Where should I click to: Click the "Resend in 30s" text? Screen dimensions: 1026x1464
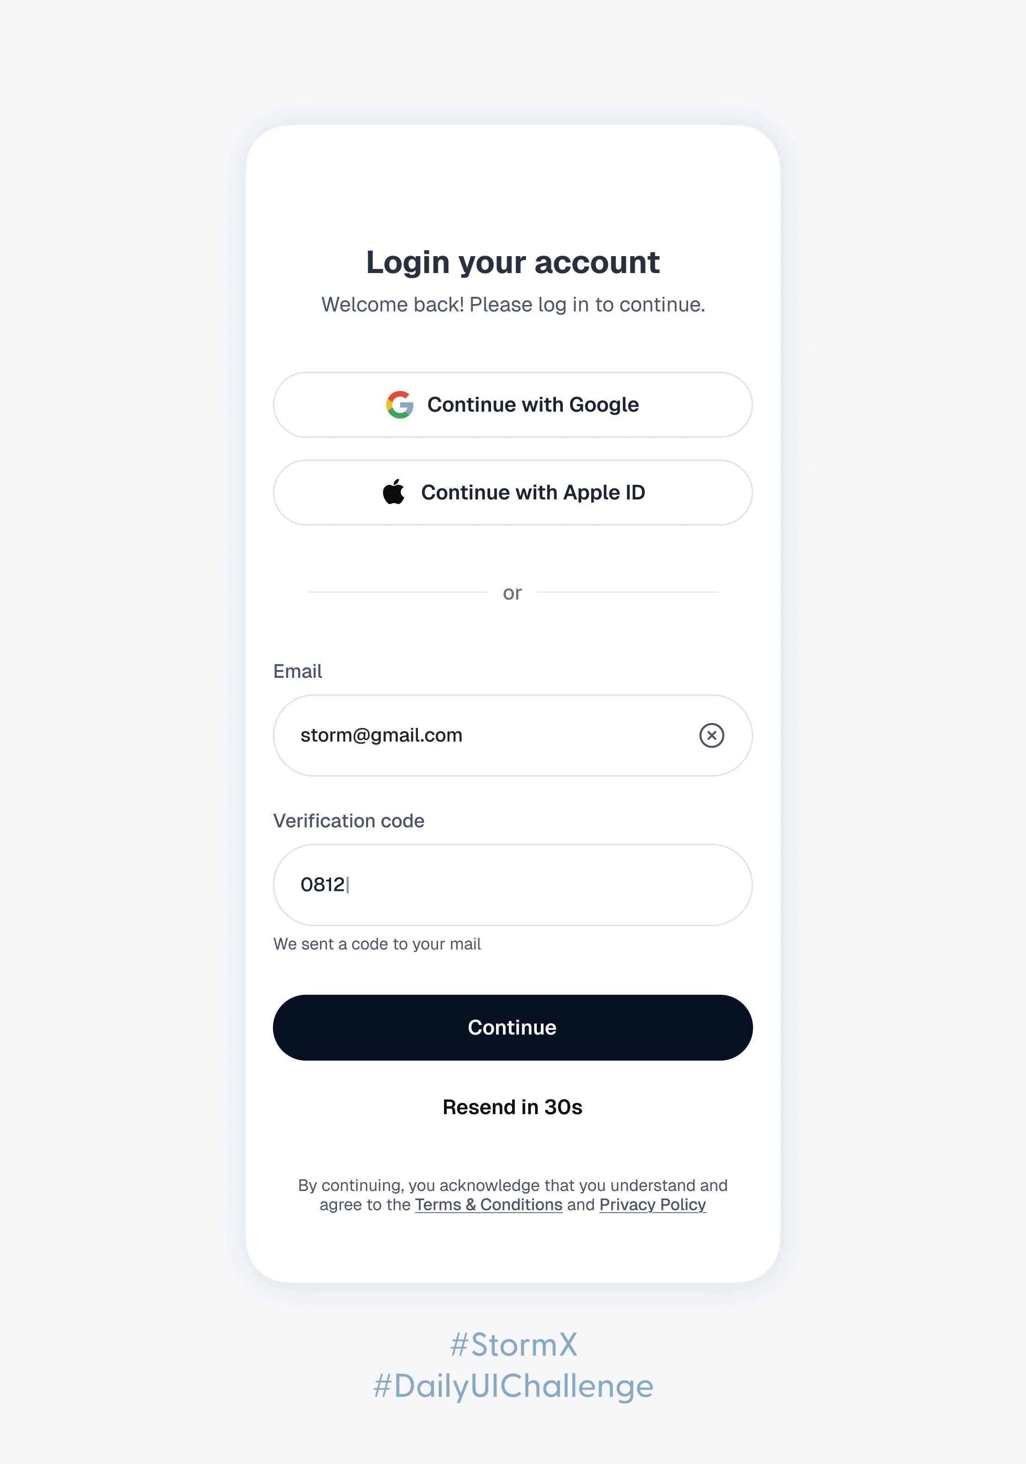[x=513, y=1107]
